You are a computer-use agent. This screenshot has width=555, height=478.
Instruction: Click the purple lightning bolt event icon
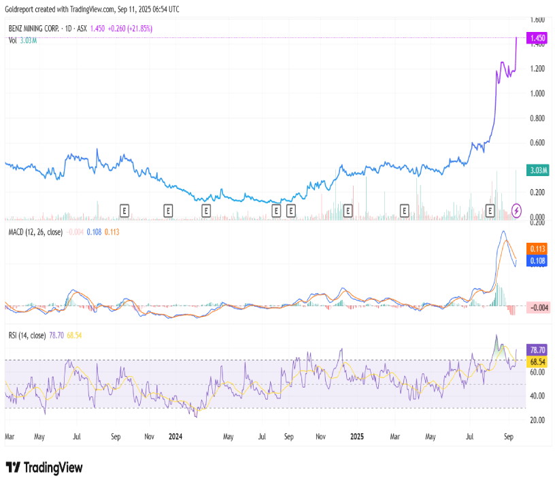(516, 210)
